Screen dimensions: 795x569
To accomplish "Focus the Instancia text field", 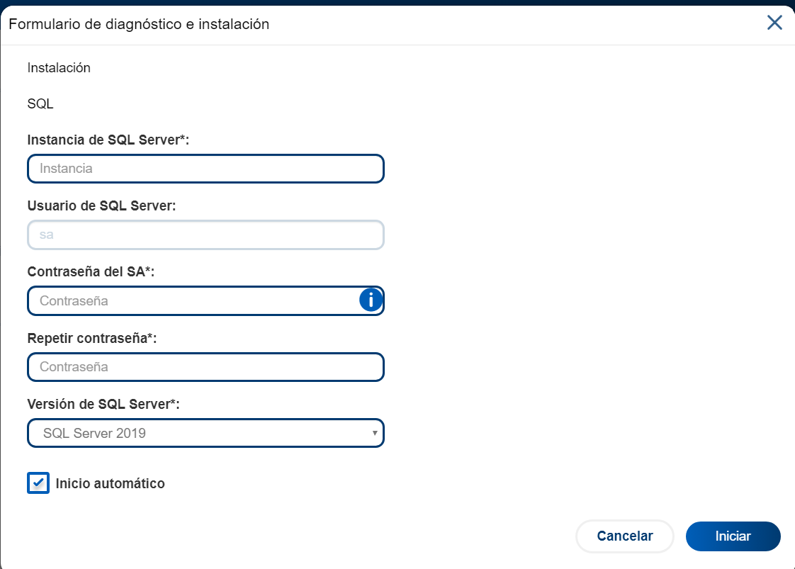I will (205, 169).
